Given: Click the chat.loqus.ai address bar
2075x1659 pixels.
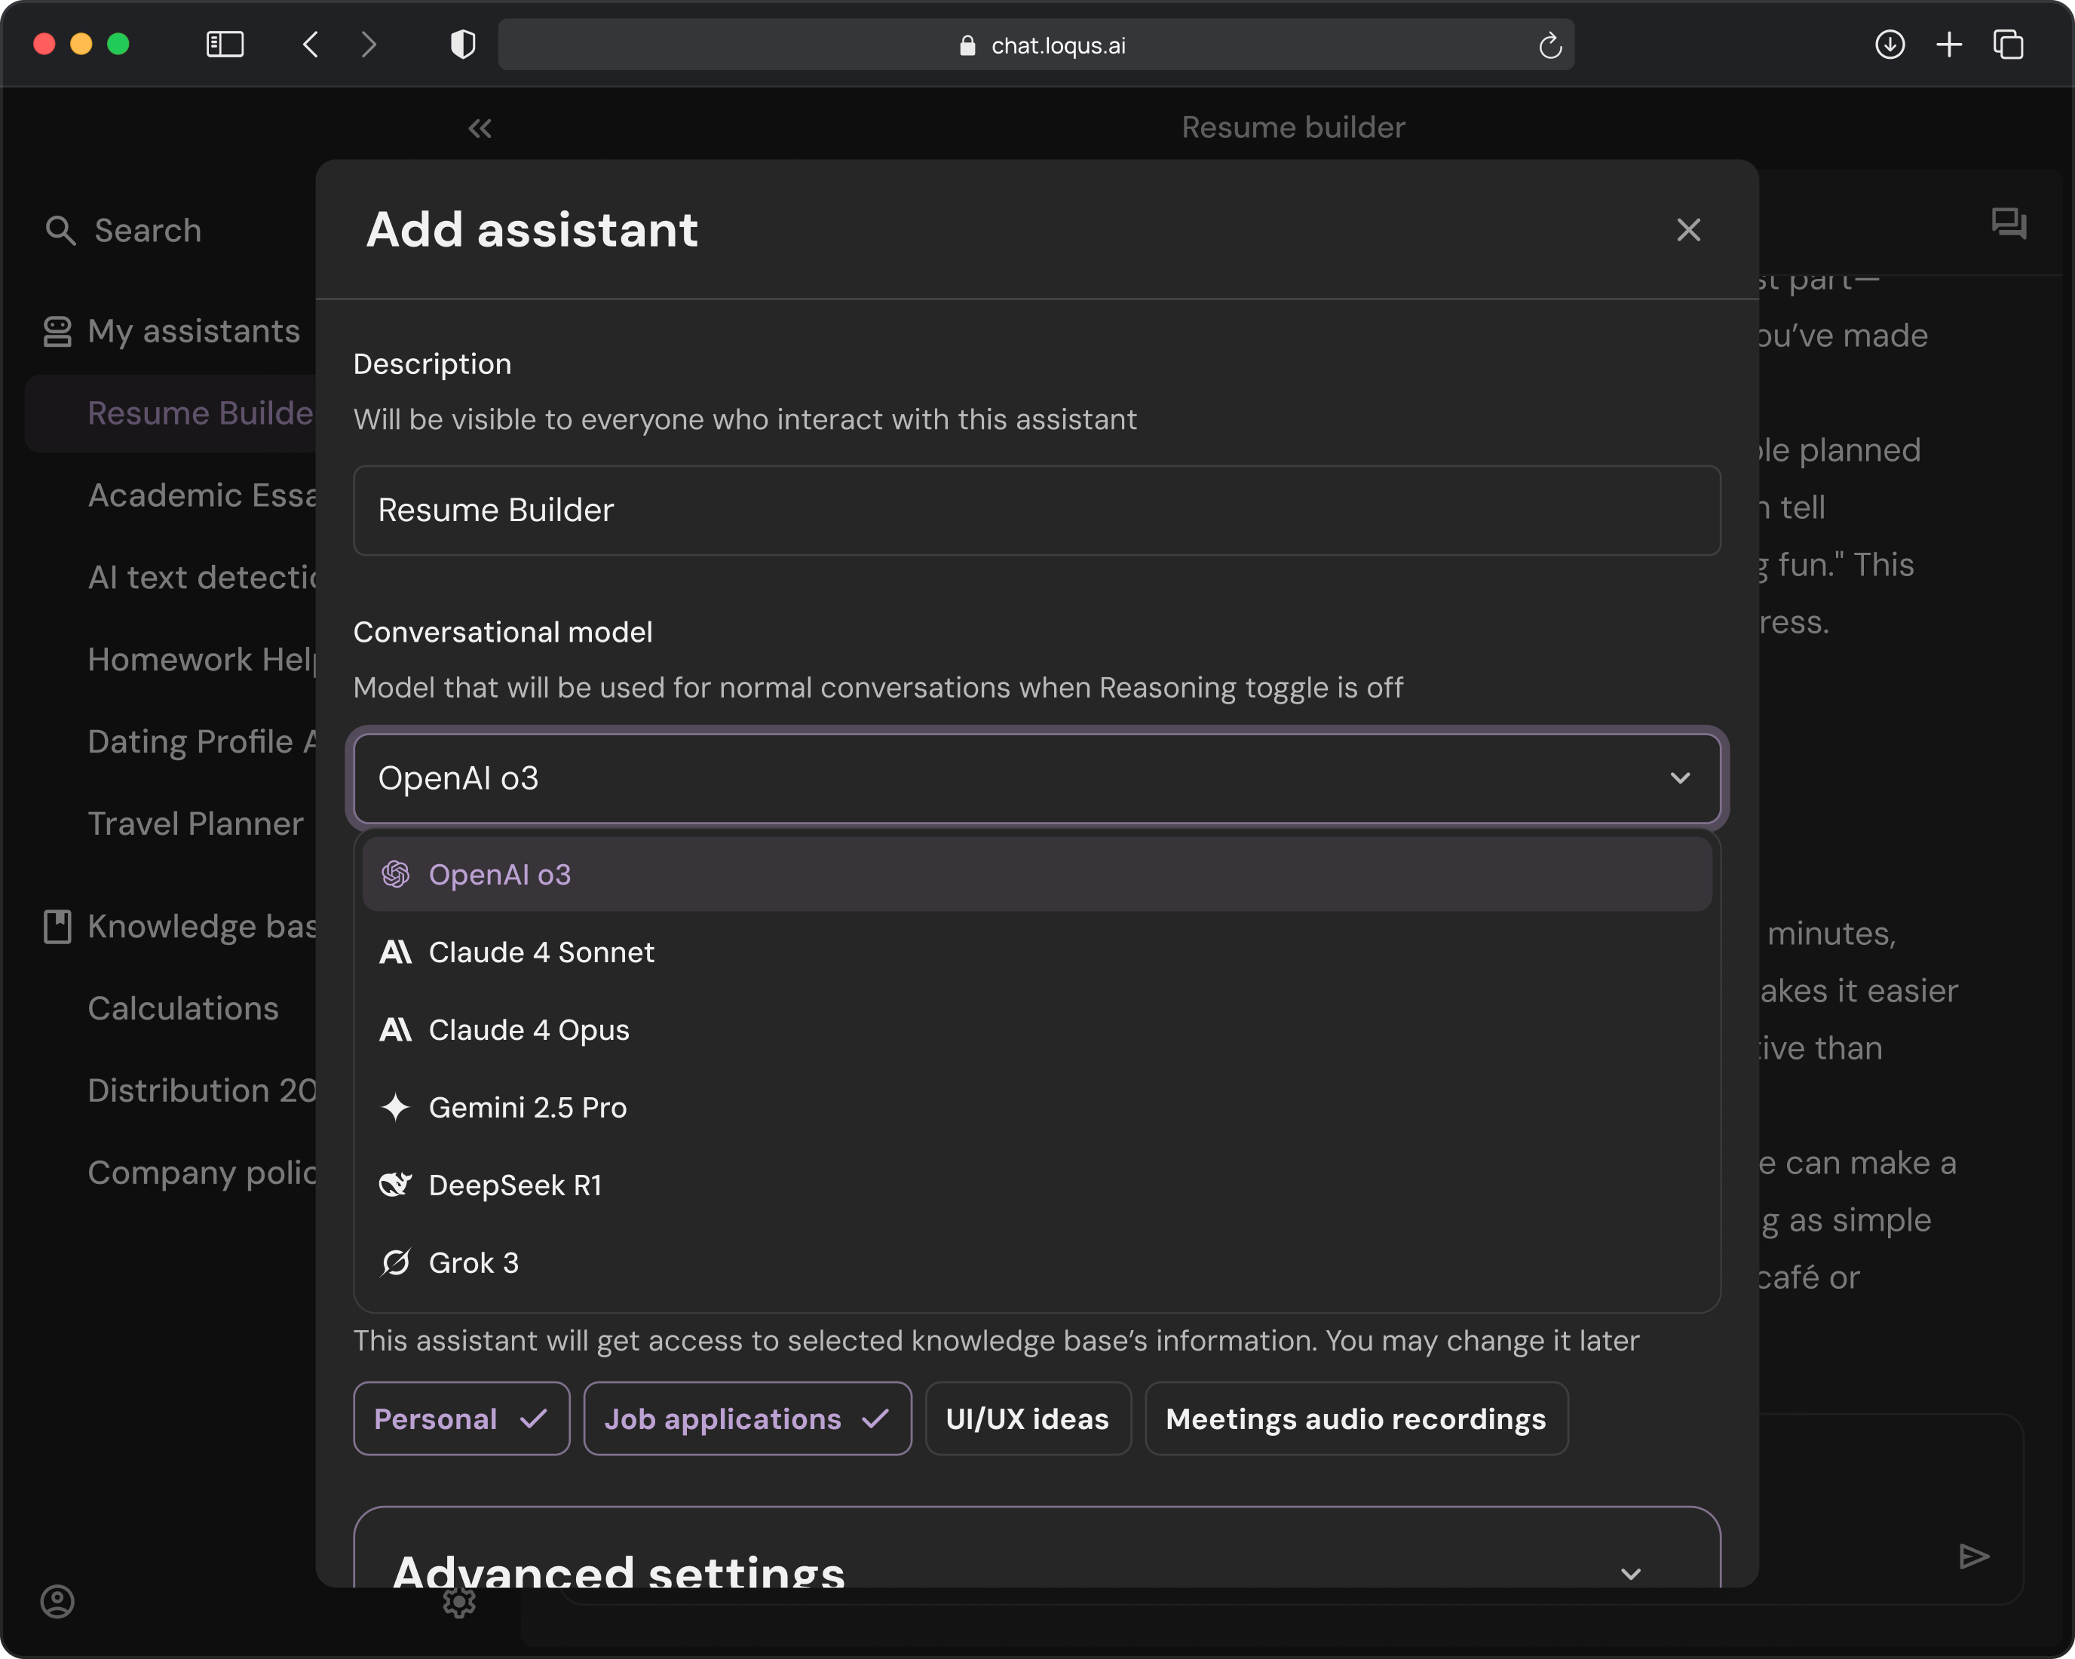Looking at the screenshot, I should tap(1035, 45).
